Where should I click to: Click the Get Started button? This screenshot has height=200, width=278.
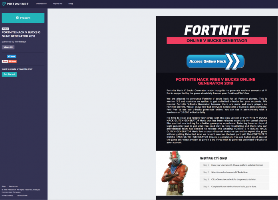point(9,74)
